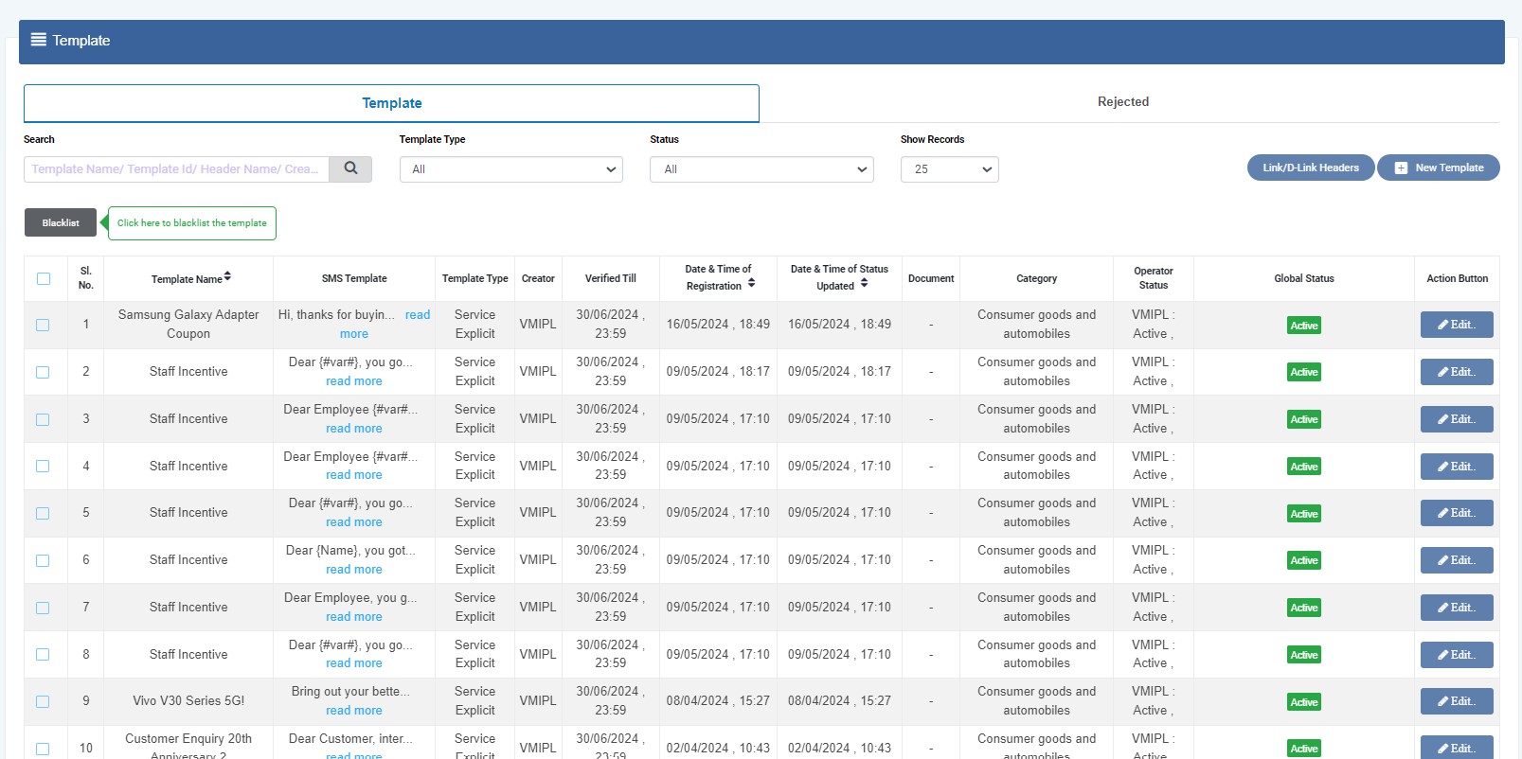Click the Active status badge in row 2
The height and width of the screenshot is (759, 1522).
click(1303, 372)
